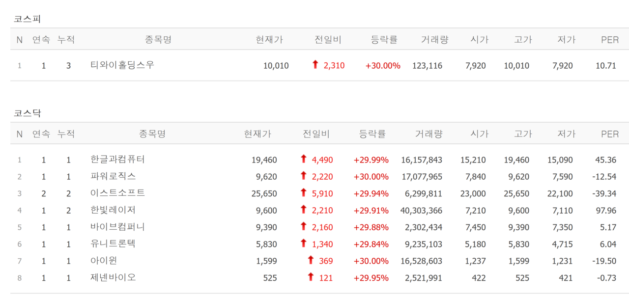
Task: Click the 종목명 header in 코스닥 table
Action: tap(152, 134)
